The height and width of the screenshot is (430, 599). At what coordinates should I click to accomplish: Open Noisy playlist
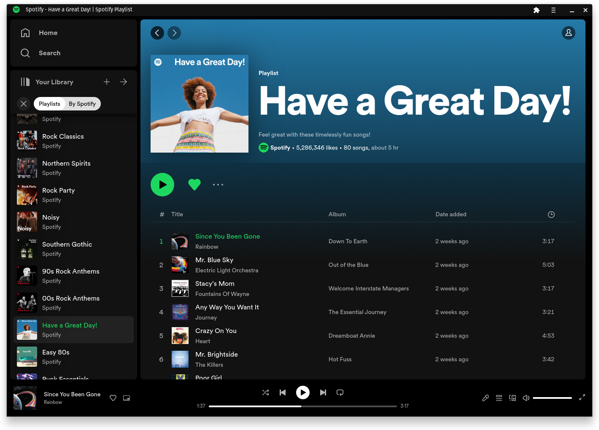74,222
